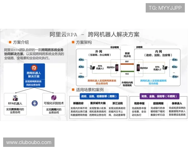
Task: Click the 内网 heading in the architecture diagram
Action: 159,52
